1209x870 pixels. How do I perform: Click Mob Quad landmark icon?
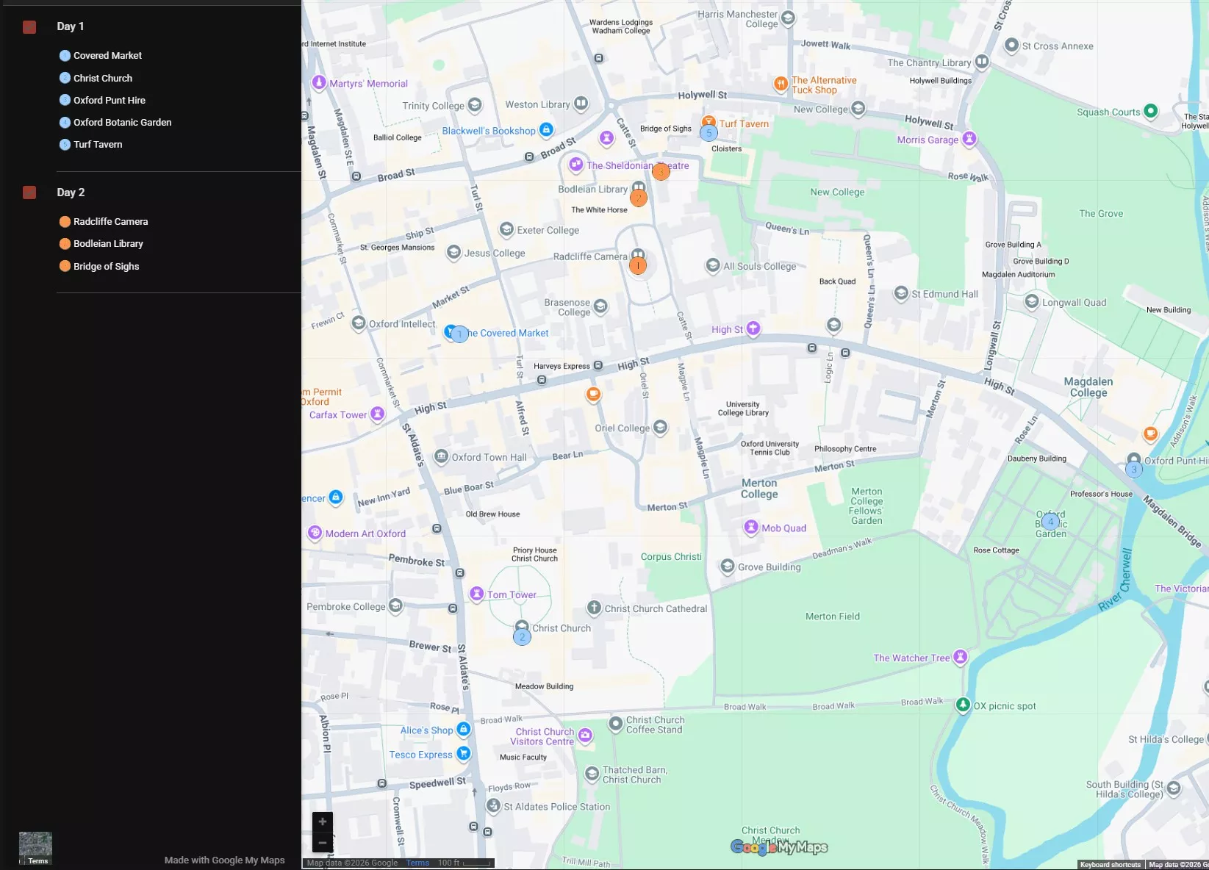pos(751,527)
